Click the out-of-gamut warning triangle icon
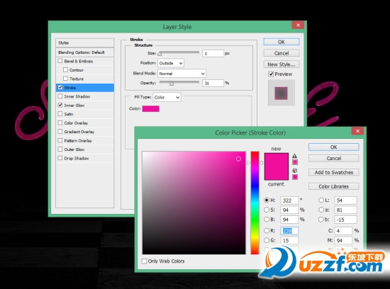This screenshot has height=289, width=390. click(295, 156)
